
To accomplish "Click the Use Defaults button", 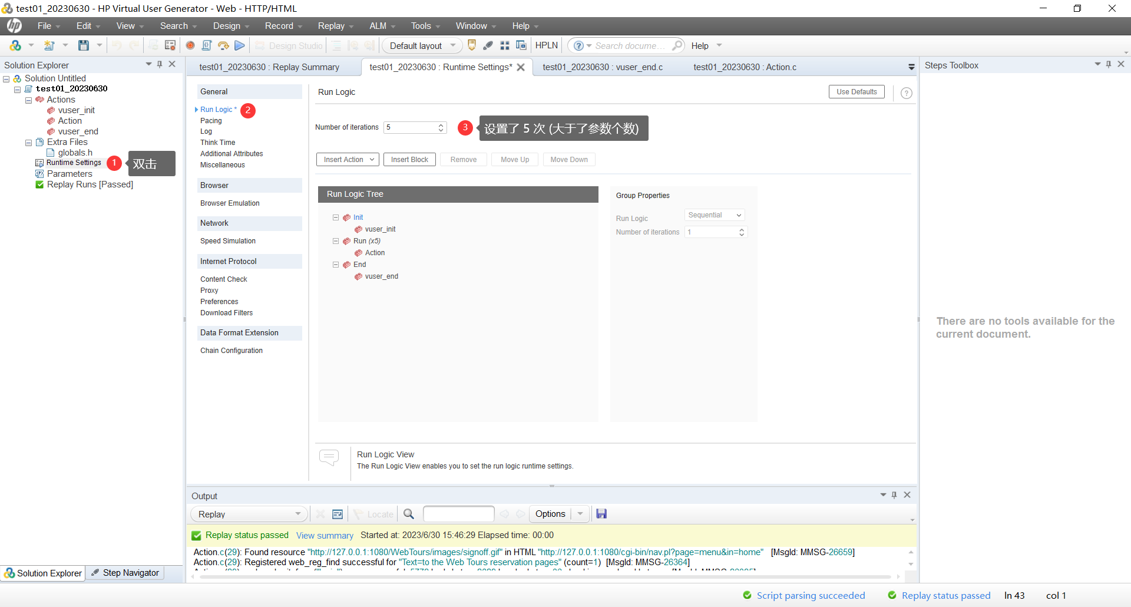I will click(856, 92).
